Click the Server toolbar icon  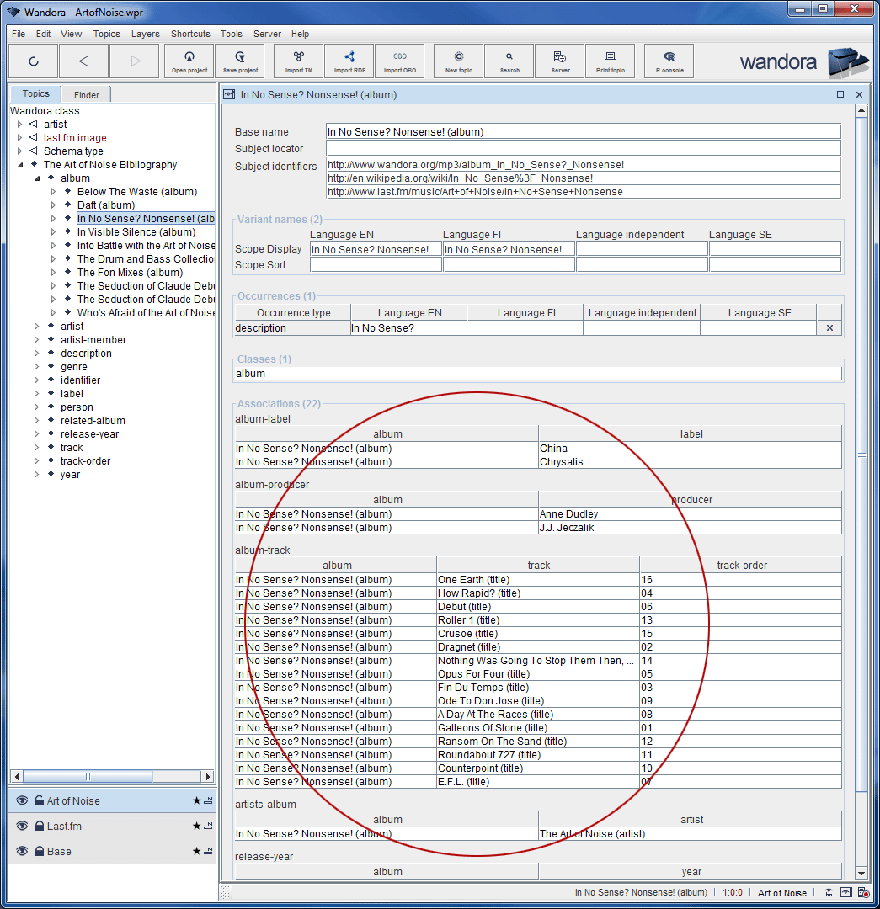point(560,61)
